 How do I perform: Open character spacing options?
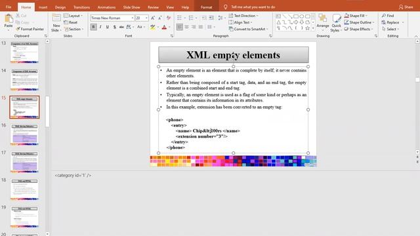point(130,27)
